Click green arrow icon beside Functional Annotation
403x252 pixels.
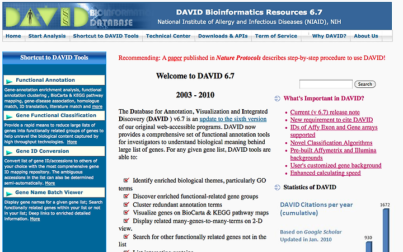10,82
